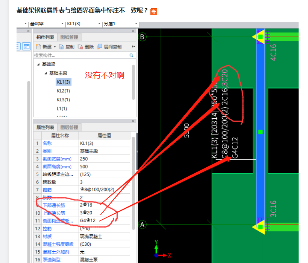
Task: Click axis bubble B in drawing
Action: tap(142, 37)
